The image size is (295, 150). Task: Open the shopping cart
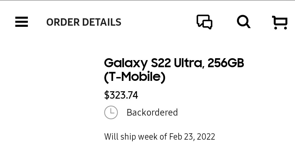coord(280,22)
